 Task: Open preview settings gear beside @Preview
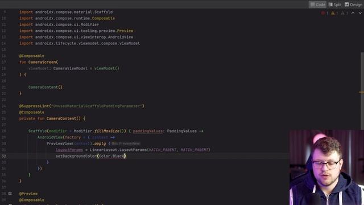[x=10, y=194]
